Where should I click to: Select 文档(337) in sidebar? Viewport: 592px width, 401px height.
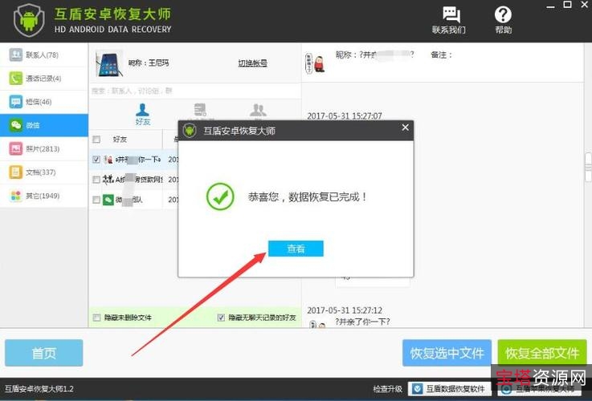[44, 172]
